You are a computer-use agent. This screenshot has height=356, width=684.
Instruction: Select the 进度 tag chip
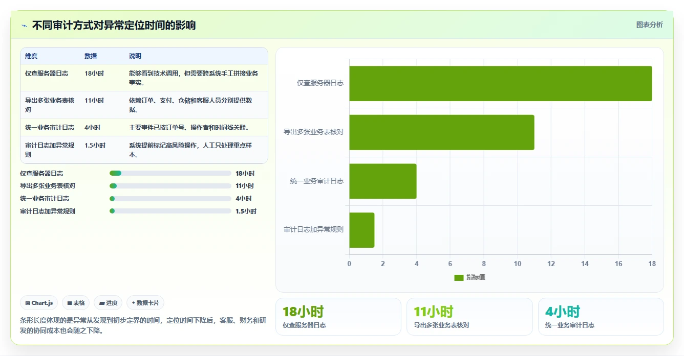tap(108, 303)
